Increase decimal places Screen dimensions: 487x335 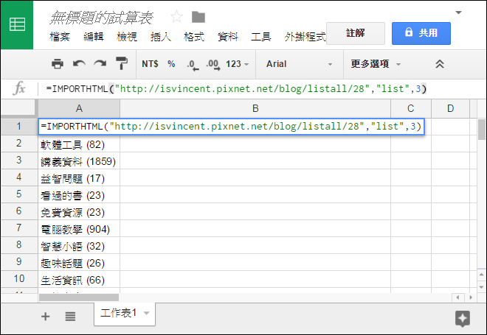(x=213, y=65)
